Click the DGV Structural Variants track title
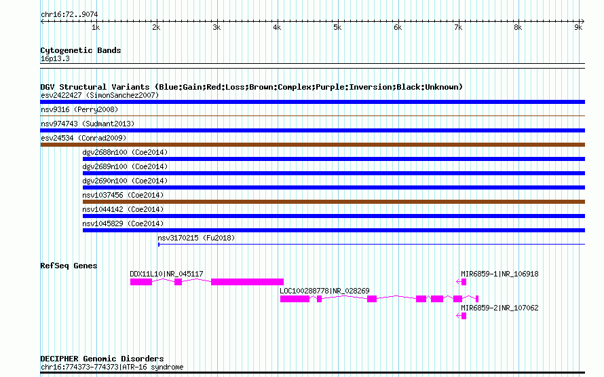The width and height of the screenshot is (604, 377). 251,87
